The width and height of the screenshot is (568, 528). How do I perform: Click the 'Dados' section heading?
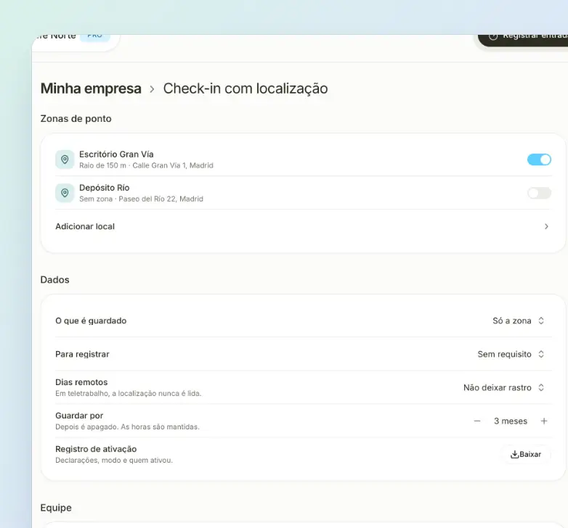pyautogui.click(x=54, y=279)
